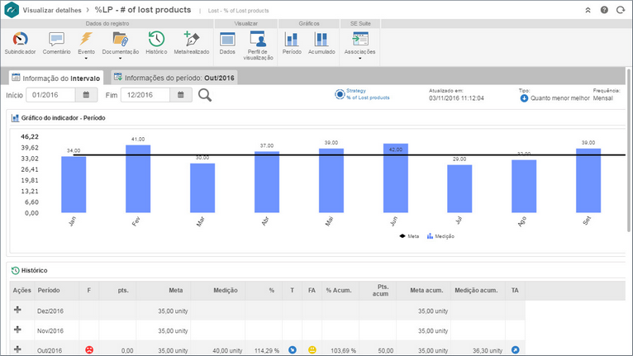Expand the Evento dropdown arrow
This screenshot has width=633, height=356.
click(86, 59)
